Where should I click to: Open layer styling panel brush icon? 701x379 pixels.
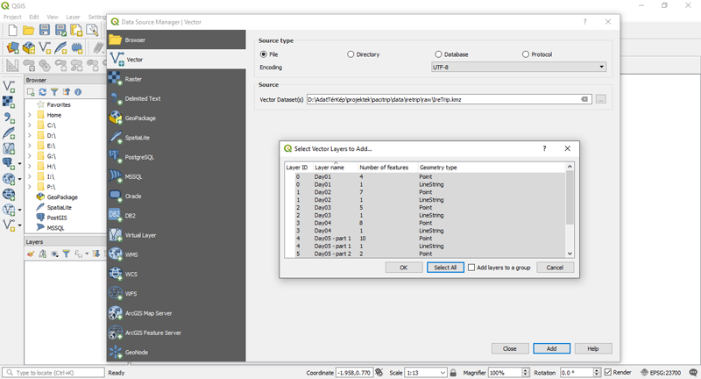31,254
